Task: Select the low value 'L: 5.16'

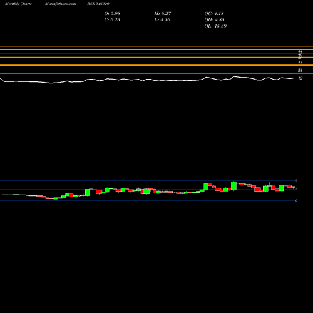Action: [162, 20]
